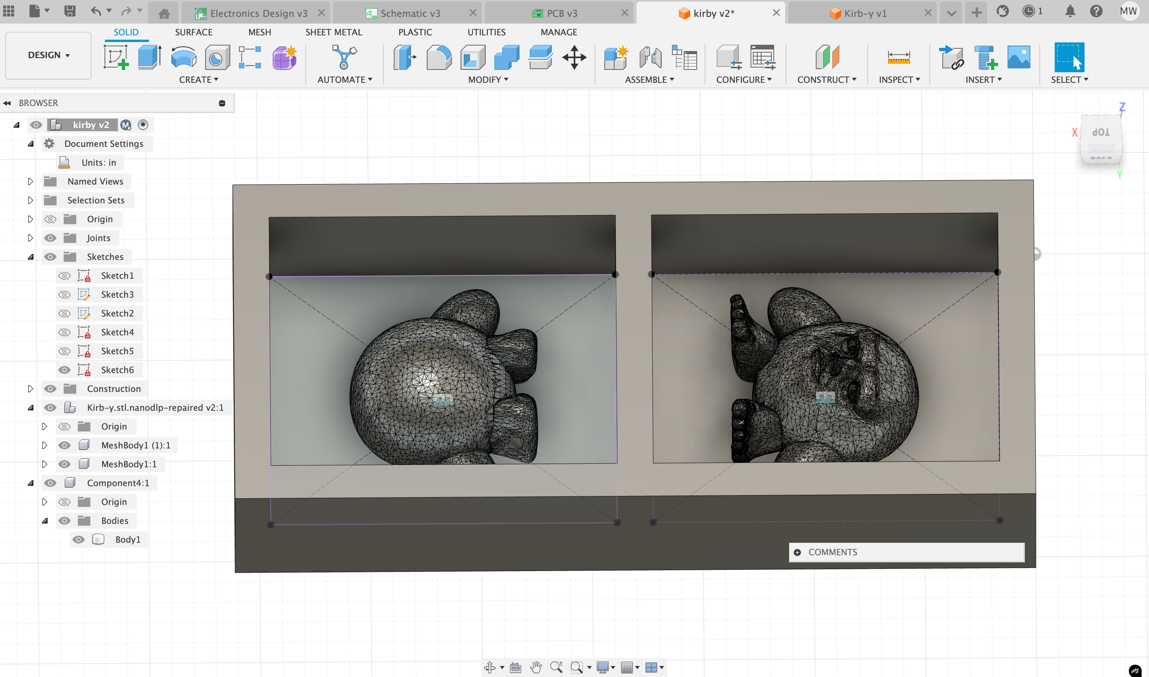1149x677 pixels.
Task: Activate the kirby v2 component radio button
Action: coord(143,125)
